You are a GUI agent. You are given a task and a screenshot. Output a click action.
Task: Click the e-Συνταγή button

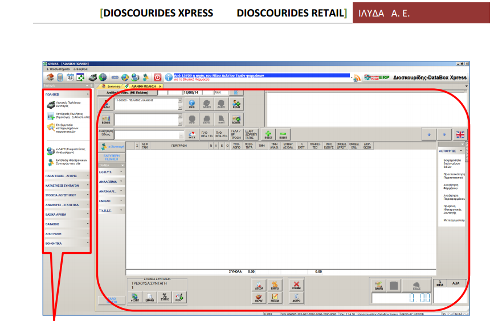pos(112,147)
